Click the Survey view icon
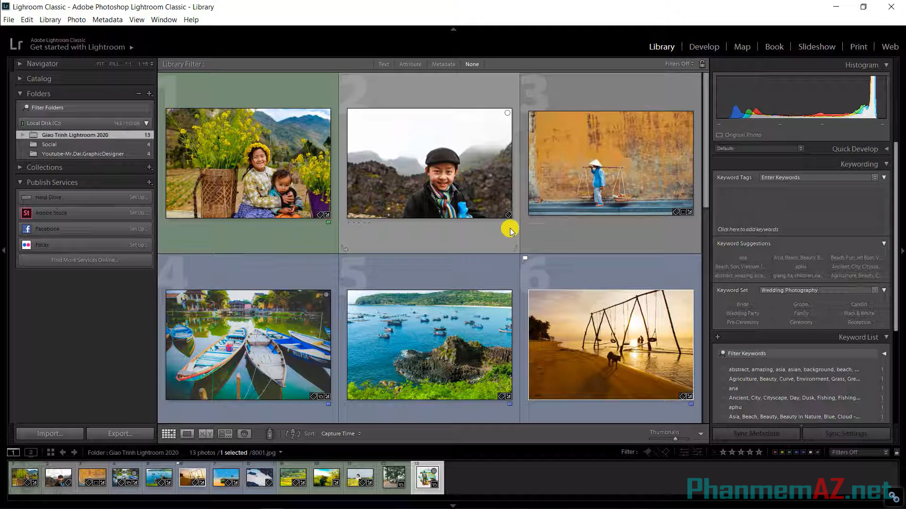 (225, 433)
